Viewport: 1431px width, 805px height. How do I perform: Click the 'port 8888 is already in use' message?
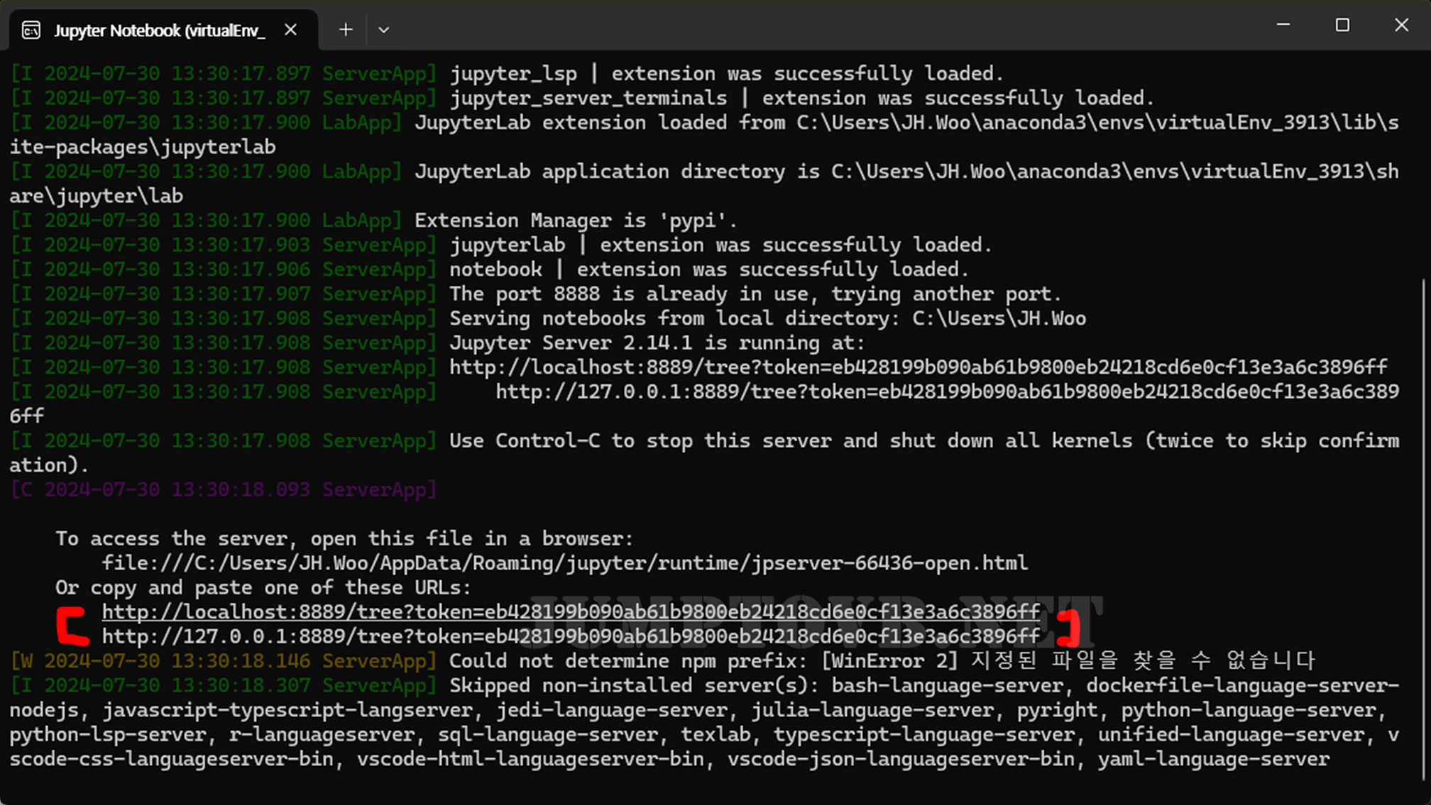(x=755, y=294)
